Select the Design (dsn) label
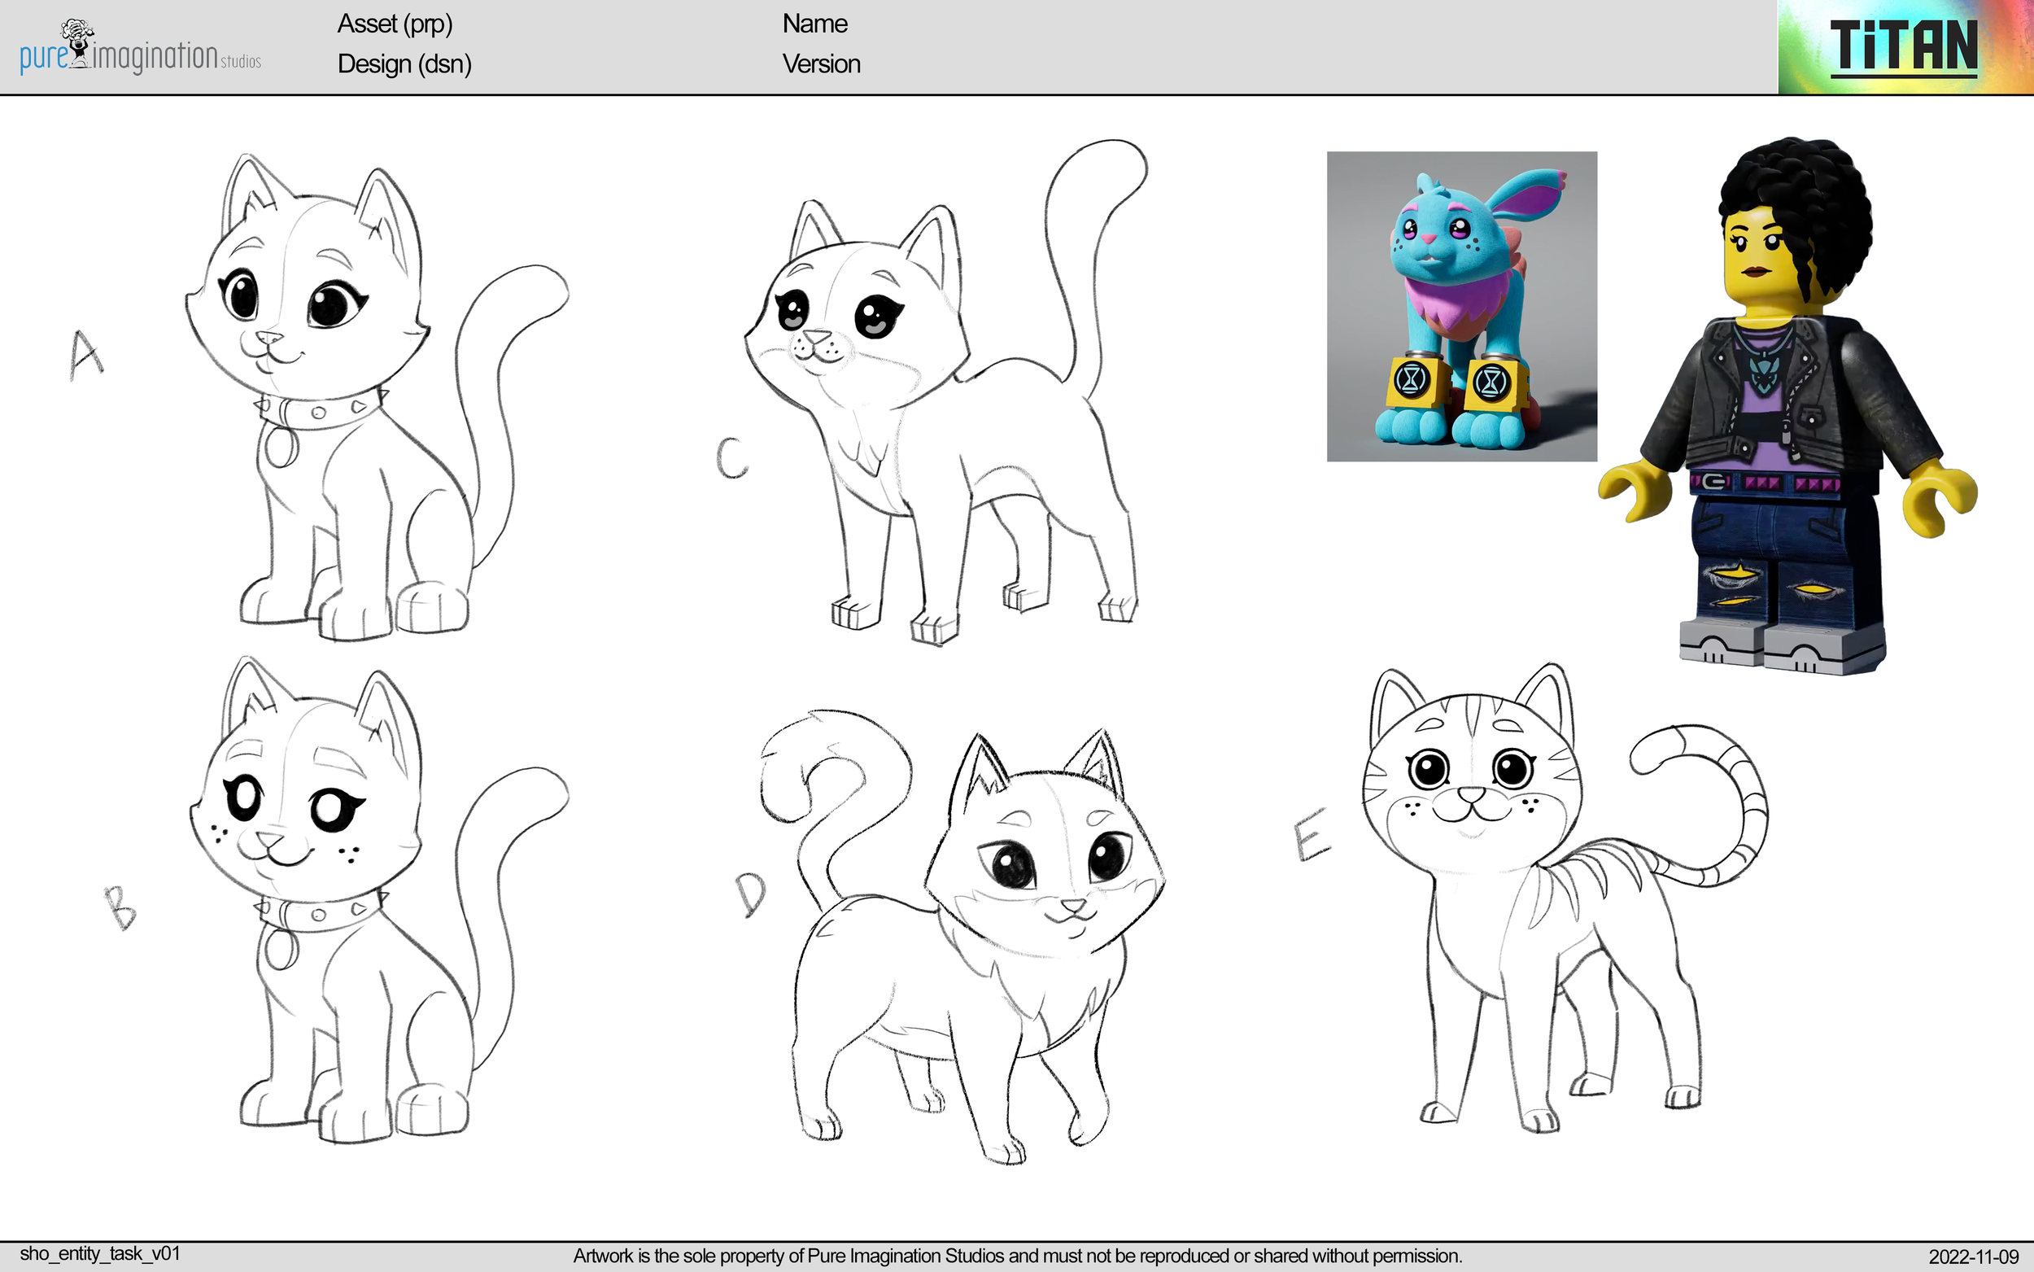Screen dimensions: 2034x1272 point(404,64)
